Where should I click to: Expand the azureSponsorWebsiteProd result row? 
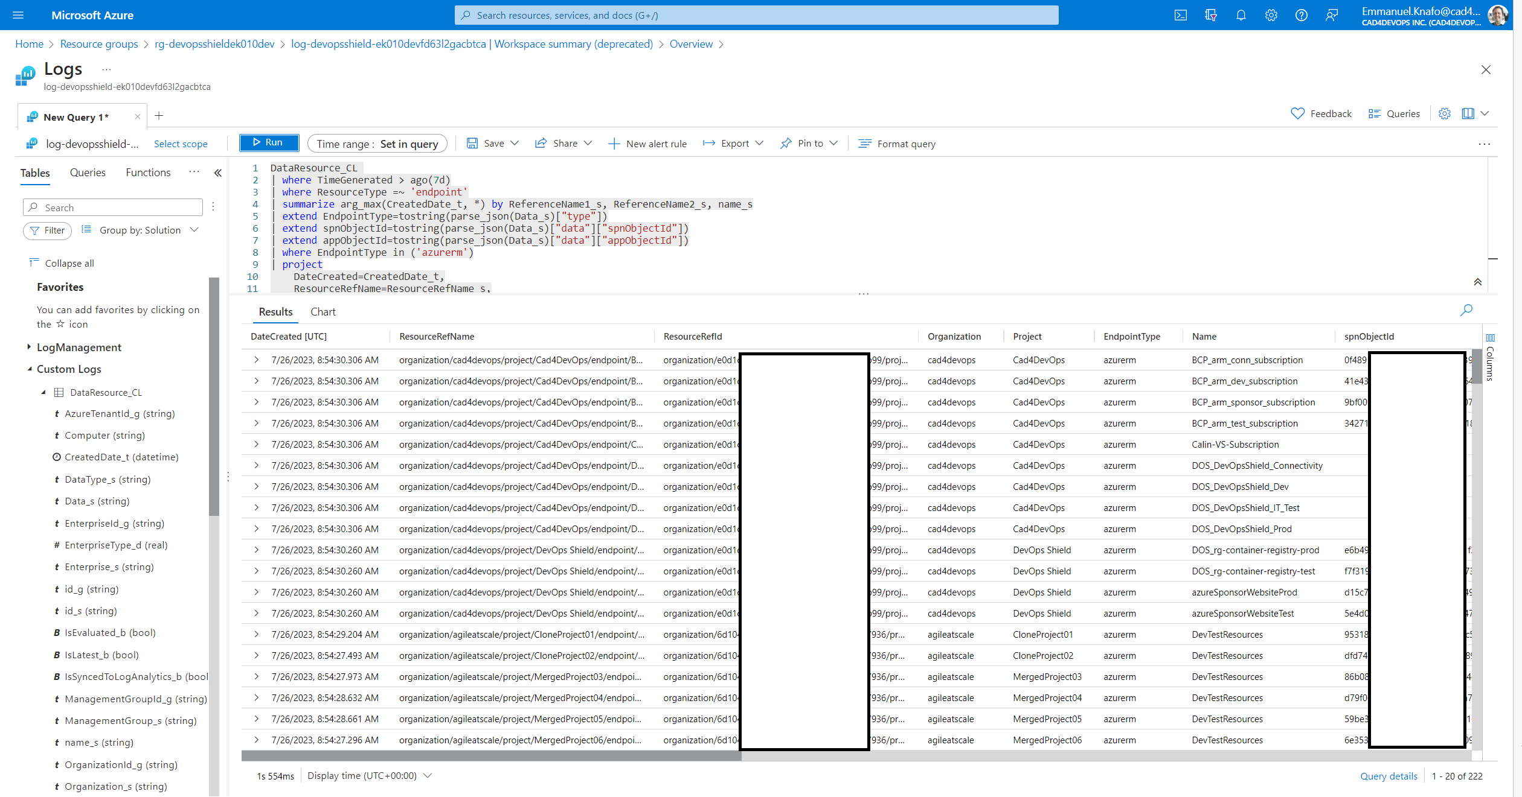[x=256, y=592]
